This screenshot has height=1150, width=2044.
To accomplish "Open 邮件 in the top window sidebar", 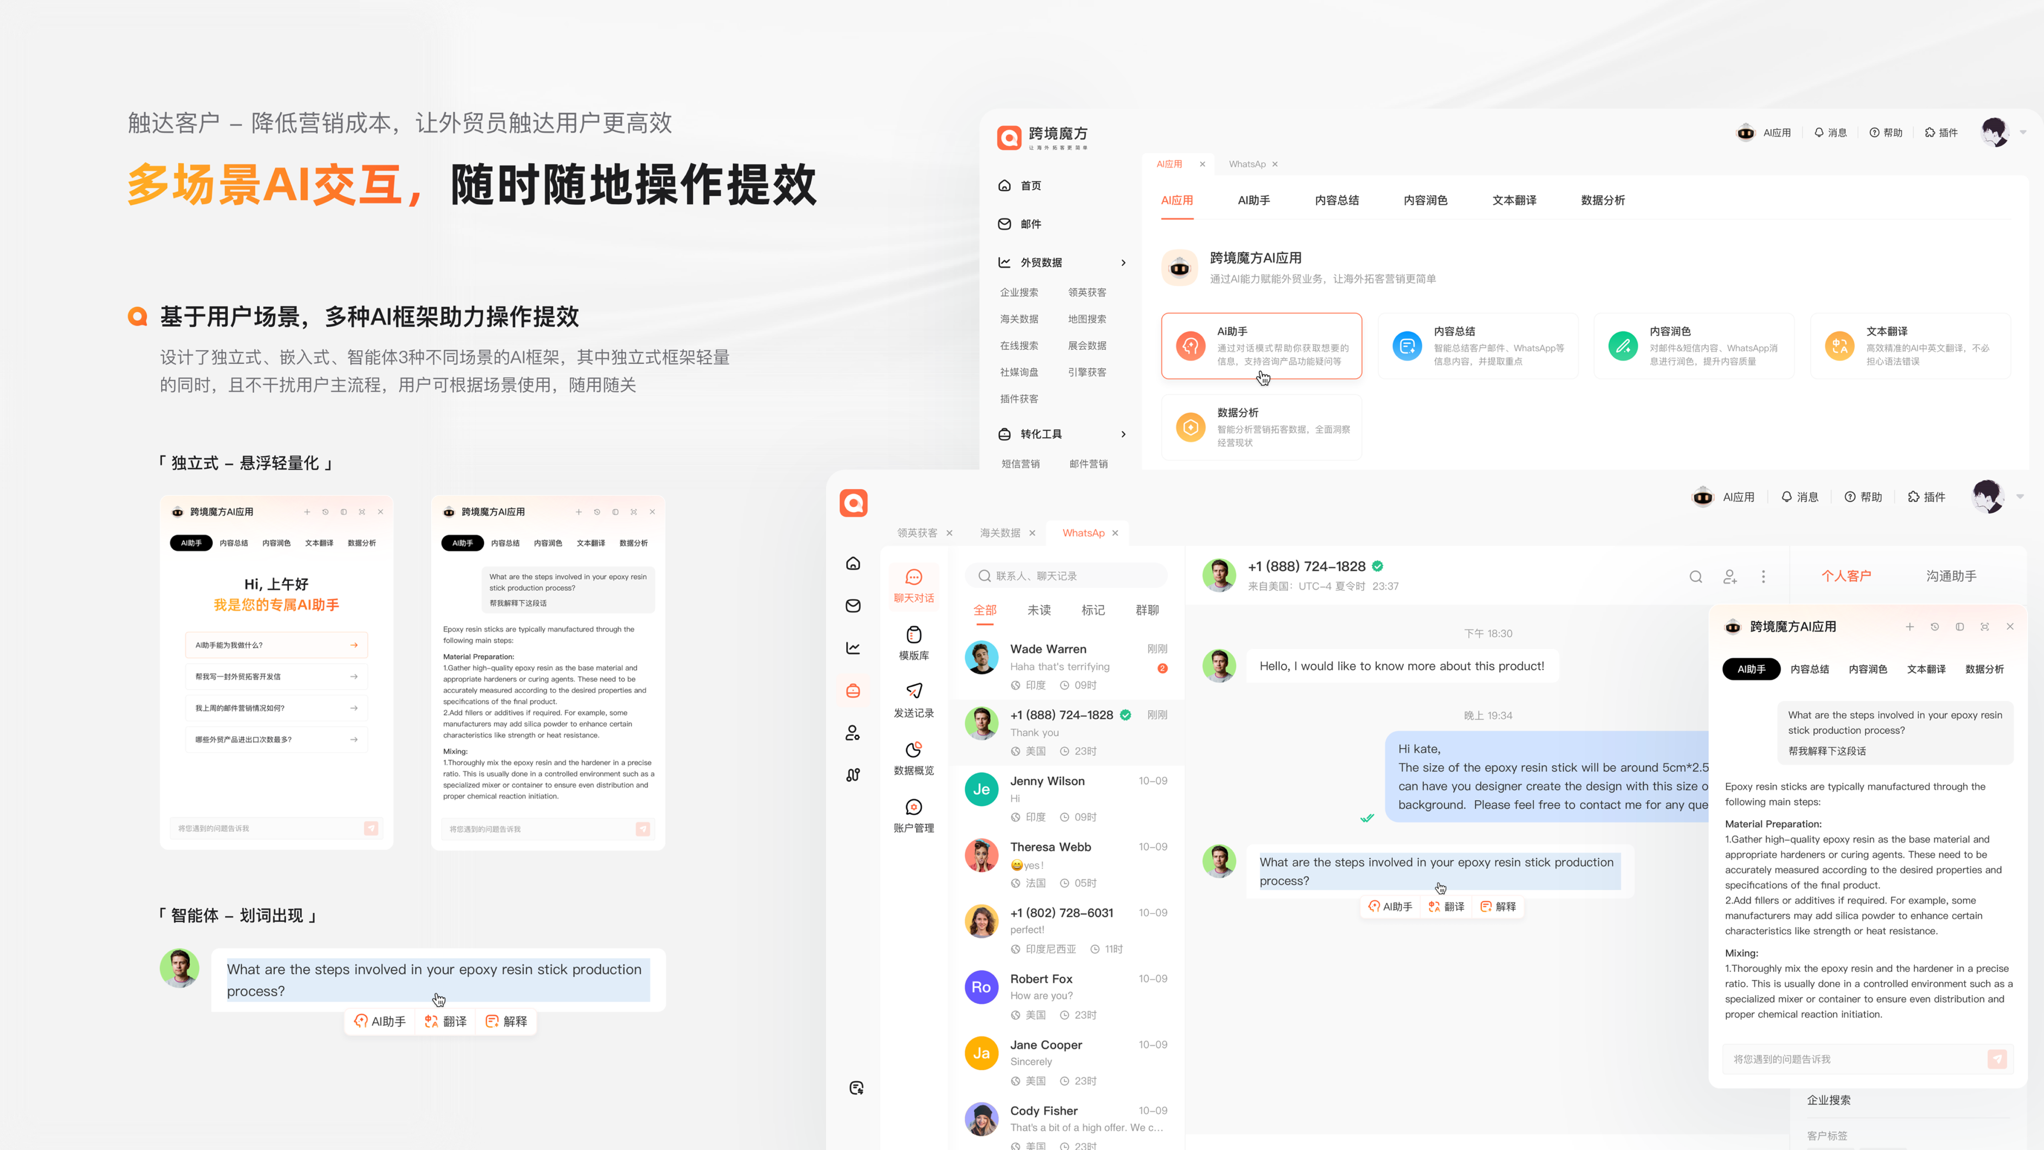I will tap(1019, 224).
